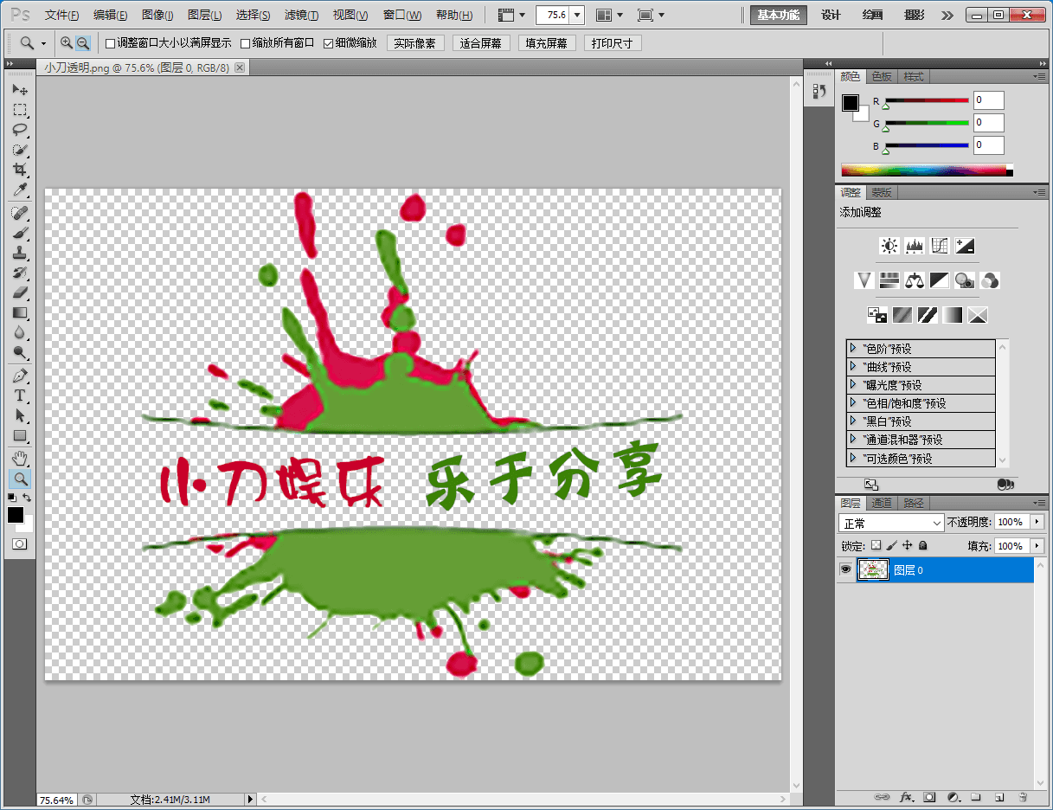
Task: Select the Horizontal Type tool
Action: [x=20, y=395]
